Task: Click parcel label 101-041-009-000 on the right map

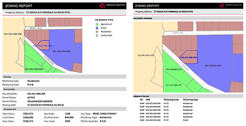Action: (x=146, y=55)
